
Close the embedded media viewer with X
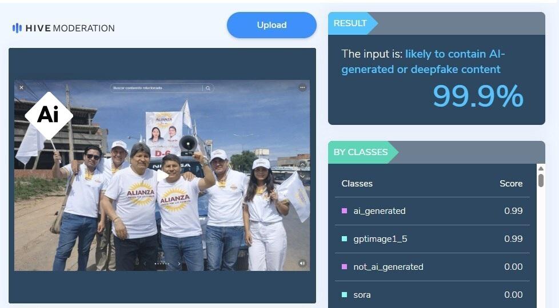[21, 87]
